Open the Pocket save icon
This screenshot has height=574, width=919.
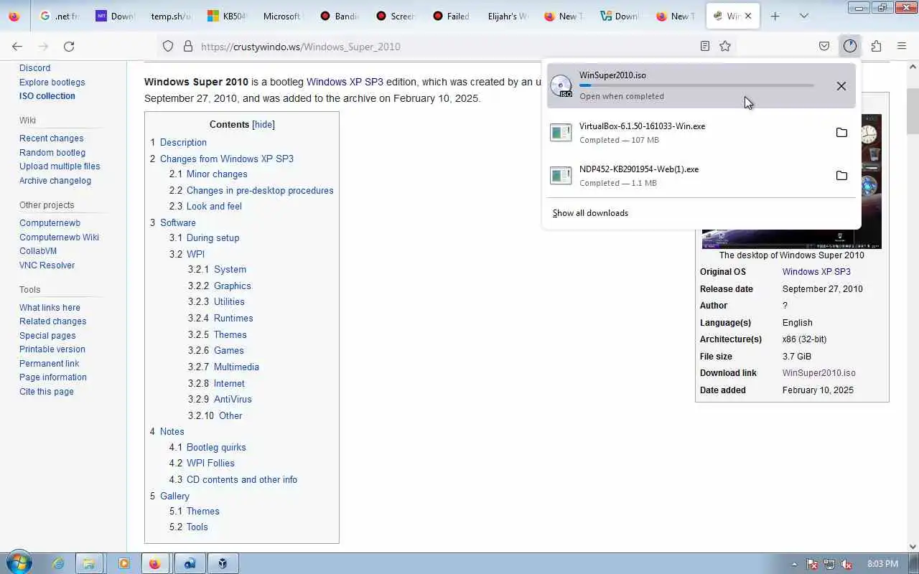coord(824,46)
